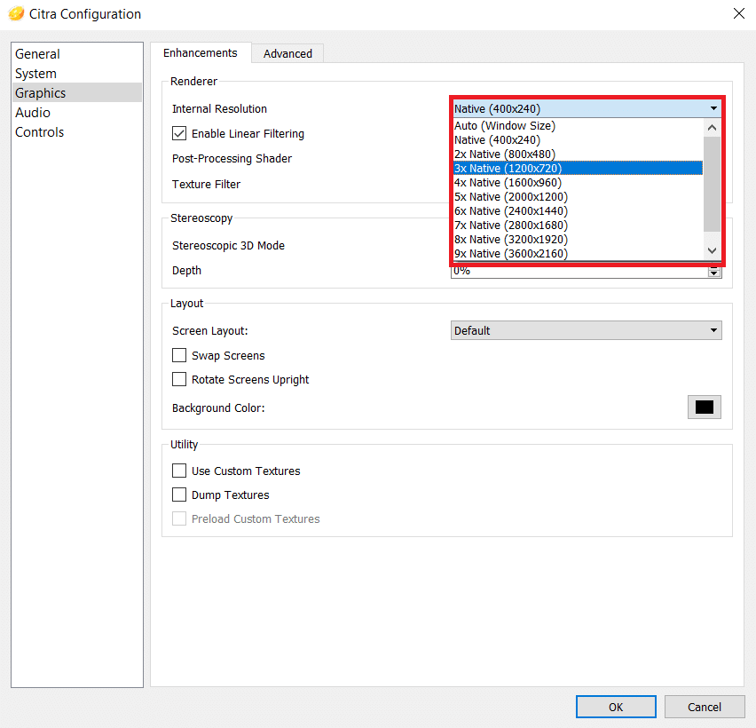Screen dimensions: 756x728
Task: Turn on Use Custom Textures
Action: pos(179,471)
